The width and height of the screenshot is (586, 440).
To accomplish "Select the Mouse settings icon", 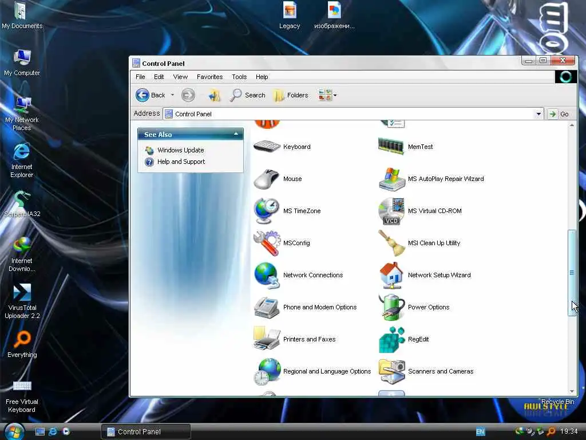I will (x=267, y=179).
